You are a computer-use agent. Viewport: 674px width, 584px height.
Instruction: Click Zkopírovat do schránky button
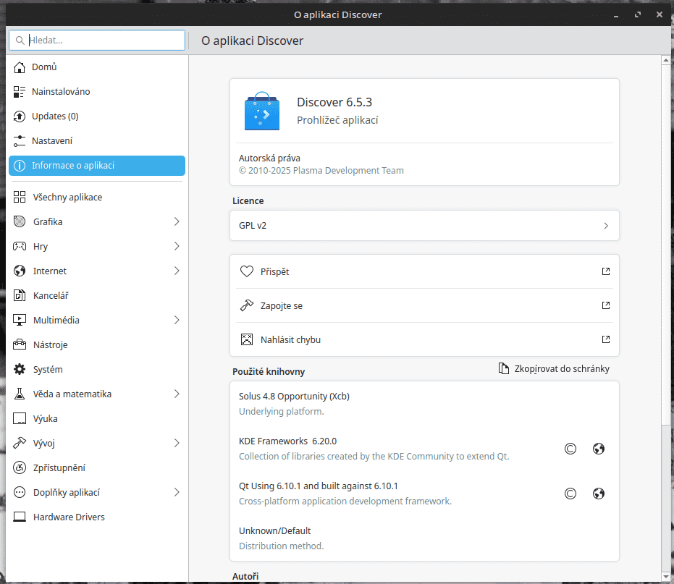[x=554, y=368]
